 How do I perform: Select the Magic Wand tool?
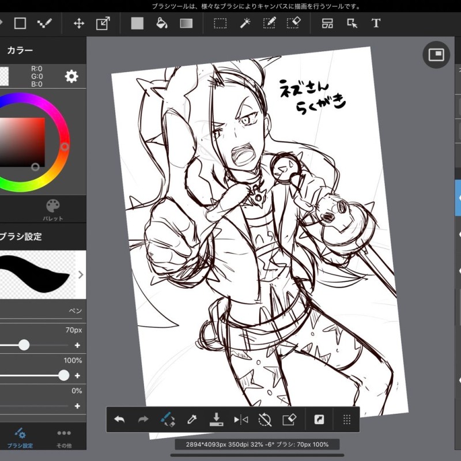[x=245, y=23]
